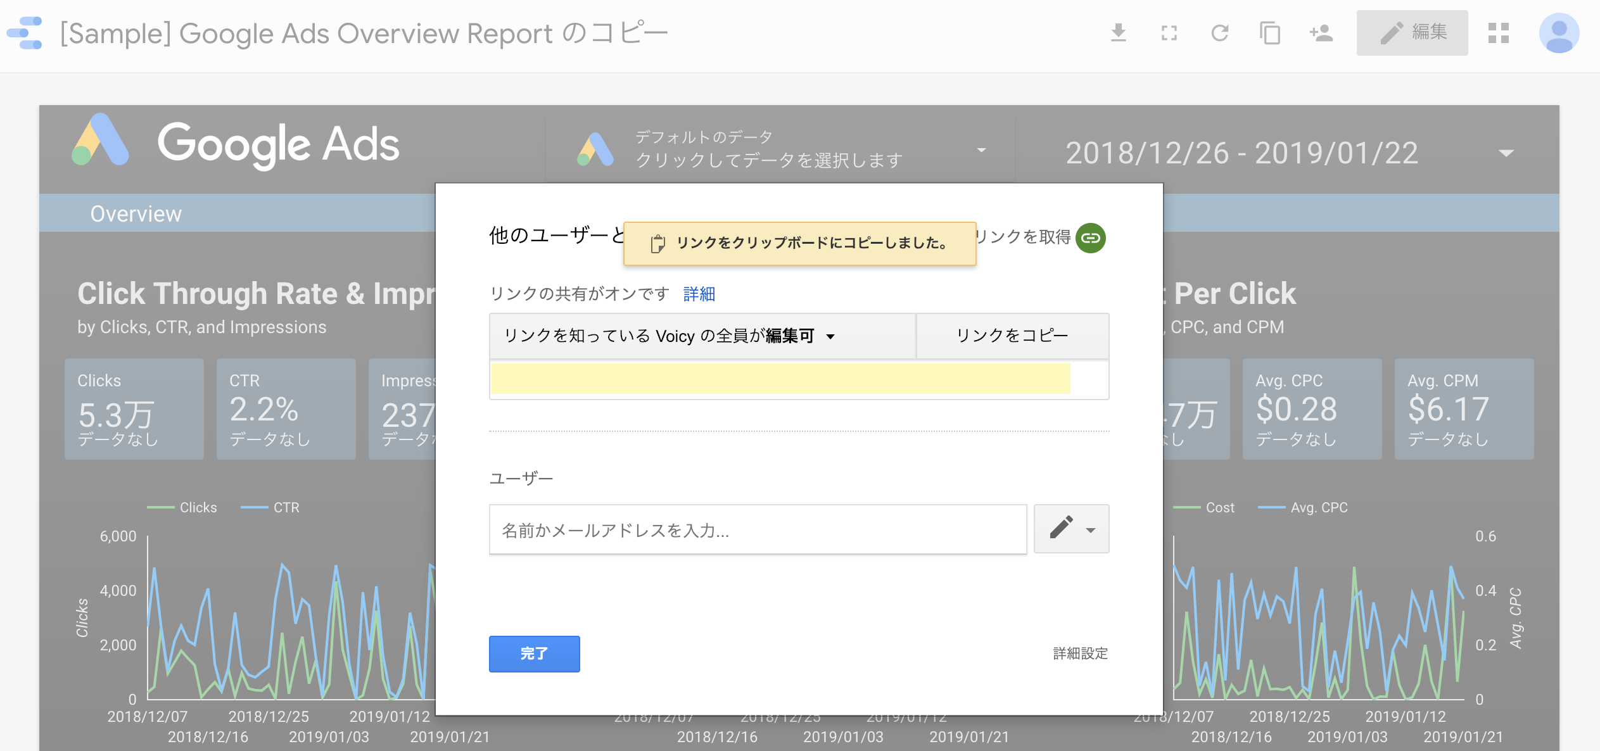Viewport: 1600px width, 751px height.
Task: Download the report with the download icon
Action: [x=1119, y=33]
